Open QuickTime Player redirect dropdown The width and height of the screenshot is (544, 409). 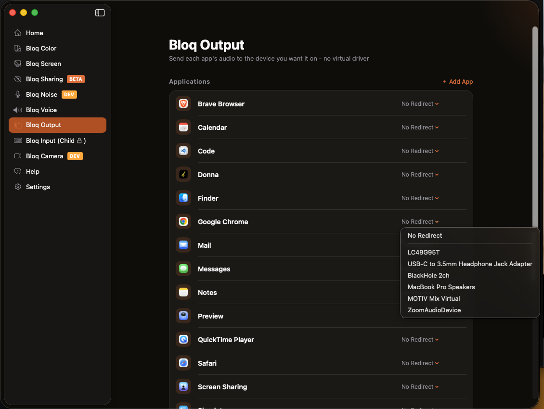coord(420,340)
